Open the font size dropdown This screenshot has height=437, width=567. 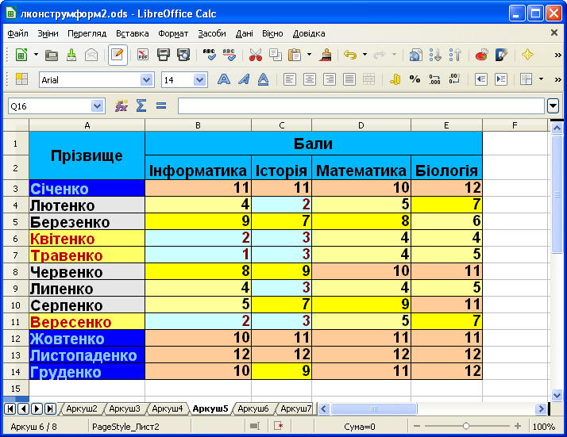coord(199,79)
